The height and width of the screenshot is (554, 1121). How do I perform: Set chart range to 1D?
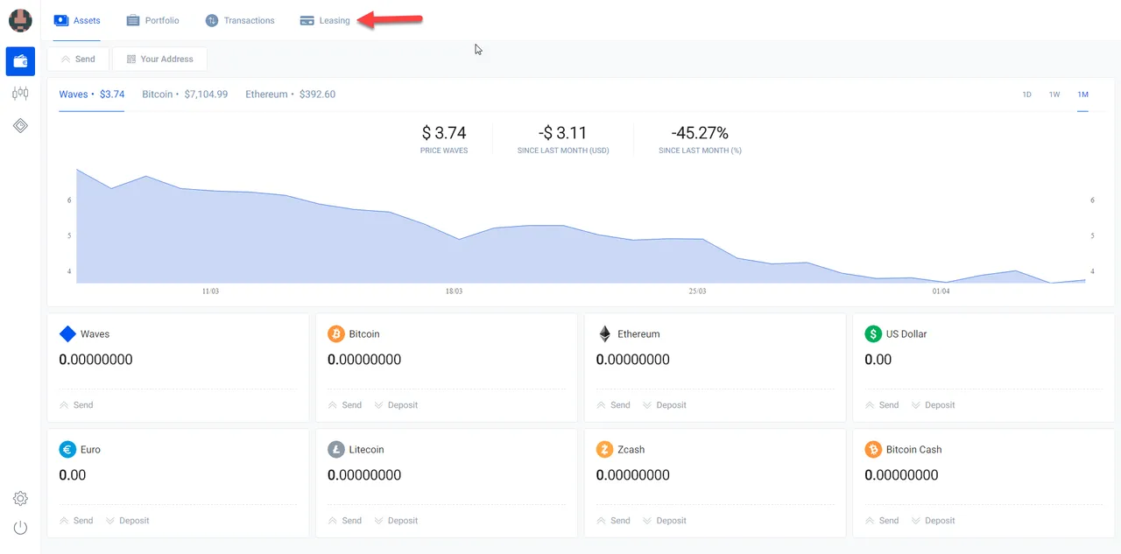click(x=1027, y=95)
